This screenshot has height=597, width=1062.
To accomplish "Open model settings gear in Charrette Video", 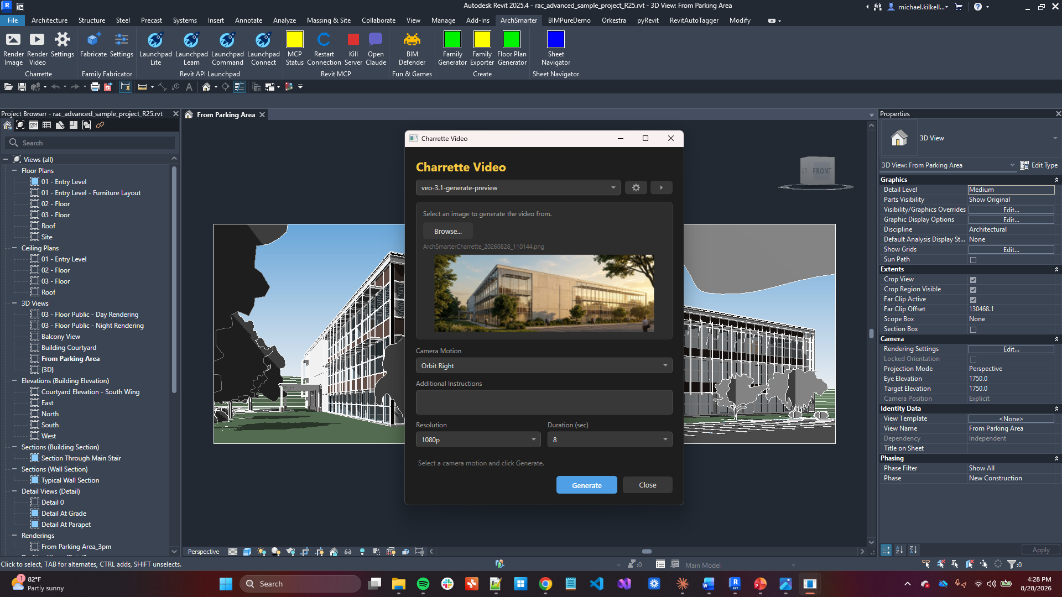I will point(636,188).
